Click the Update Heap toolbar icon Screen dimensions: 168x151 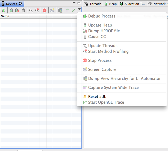pyautogui.click(x=11, y=10)
